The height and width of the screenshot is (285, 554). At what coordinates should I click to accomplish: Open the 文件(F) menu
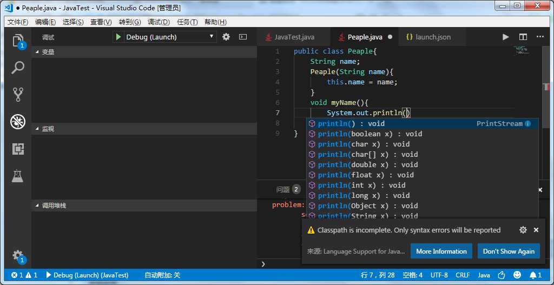pyautogui.click(x=18, y=22)
